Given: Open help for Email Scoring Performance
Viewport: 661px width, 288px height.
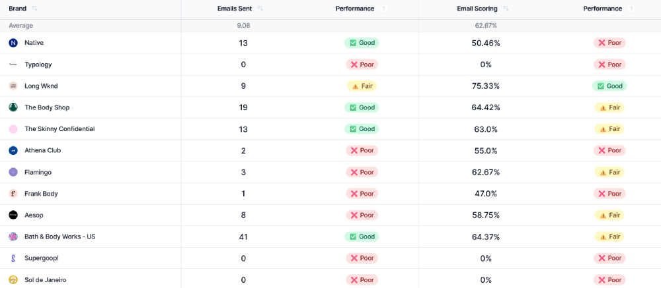Looking at the screenshot, I should click(631, 9).
